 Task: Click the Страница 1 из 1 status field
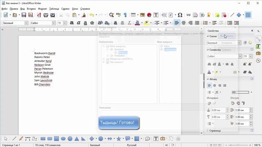click(11, 145)
